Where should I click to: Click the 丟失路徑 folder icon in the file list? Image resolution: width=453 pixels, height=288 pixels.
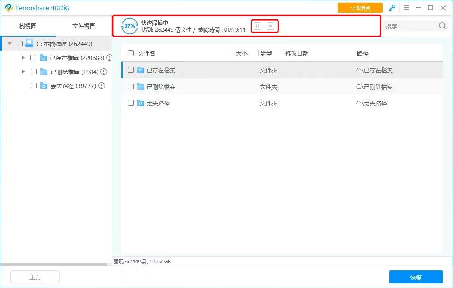pyautogui.click(x=140, y=103)
